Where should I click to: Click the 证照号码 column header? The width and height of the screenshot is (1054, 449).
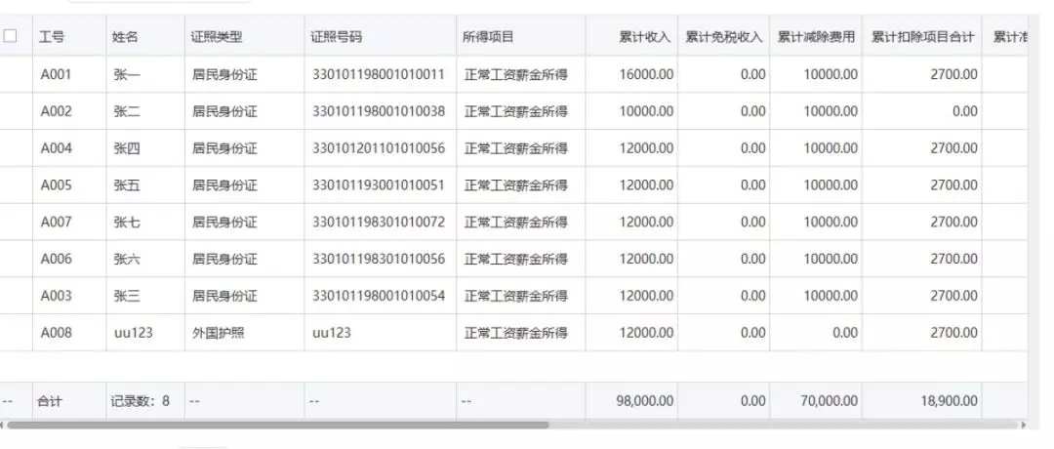[x=336, y=37]
